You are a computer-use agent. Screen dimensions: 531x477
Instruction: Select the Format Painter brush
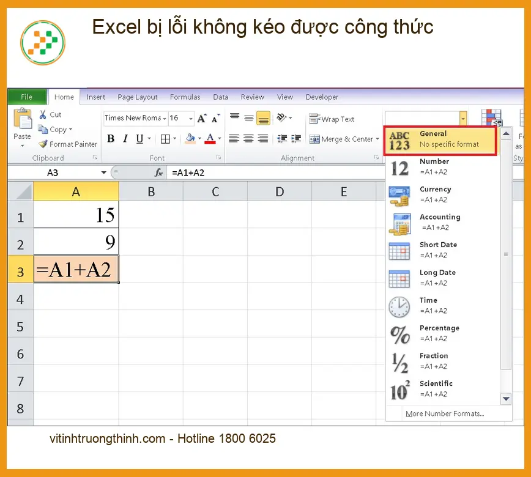tap(43, 144)
